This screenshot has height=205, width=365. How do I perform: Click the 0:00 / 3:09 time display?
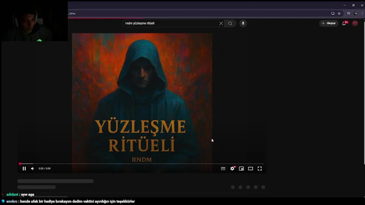click(44, 169)
